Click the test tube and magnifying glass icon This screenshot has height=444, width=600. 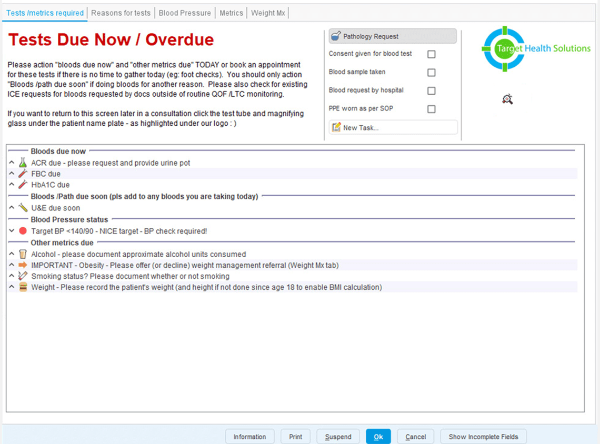pyautogui.click(x=507, y=99)
